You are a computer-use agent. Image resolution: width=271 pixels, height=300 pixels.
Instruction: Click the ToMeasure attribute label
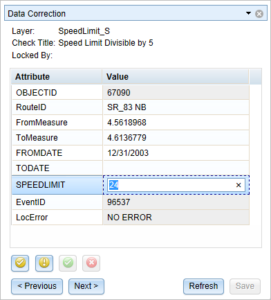[37, 138]
